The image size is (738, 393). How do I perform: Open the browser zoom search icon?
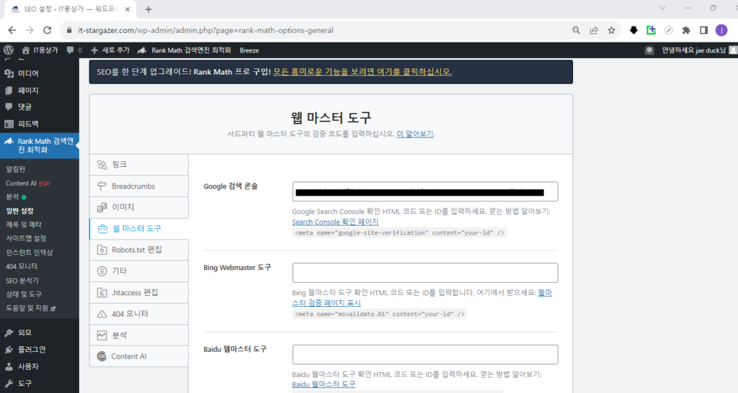(576, 30)
